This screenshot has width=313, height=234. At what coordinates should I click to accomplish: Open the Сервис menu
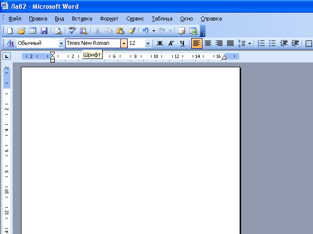(x=135, y=19)
